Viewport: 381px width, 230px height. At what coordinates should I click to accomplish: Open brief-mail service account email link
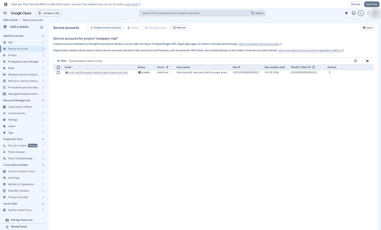click(x=98, y=72)
